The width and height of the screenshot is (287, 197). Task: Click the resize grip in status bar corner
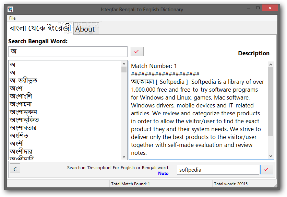pos(275,185)
